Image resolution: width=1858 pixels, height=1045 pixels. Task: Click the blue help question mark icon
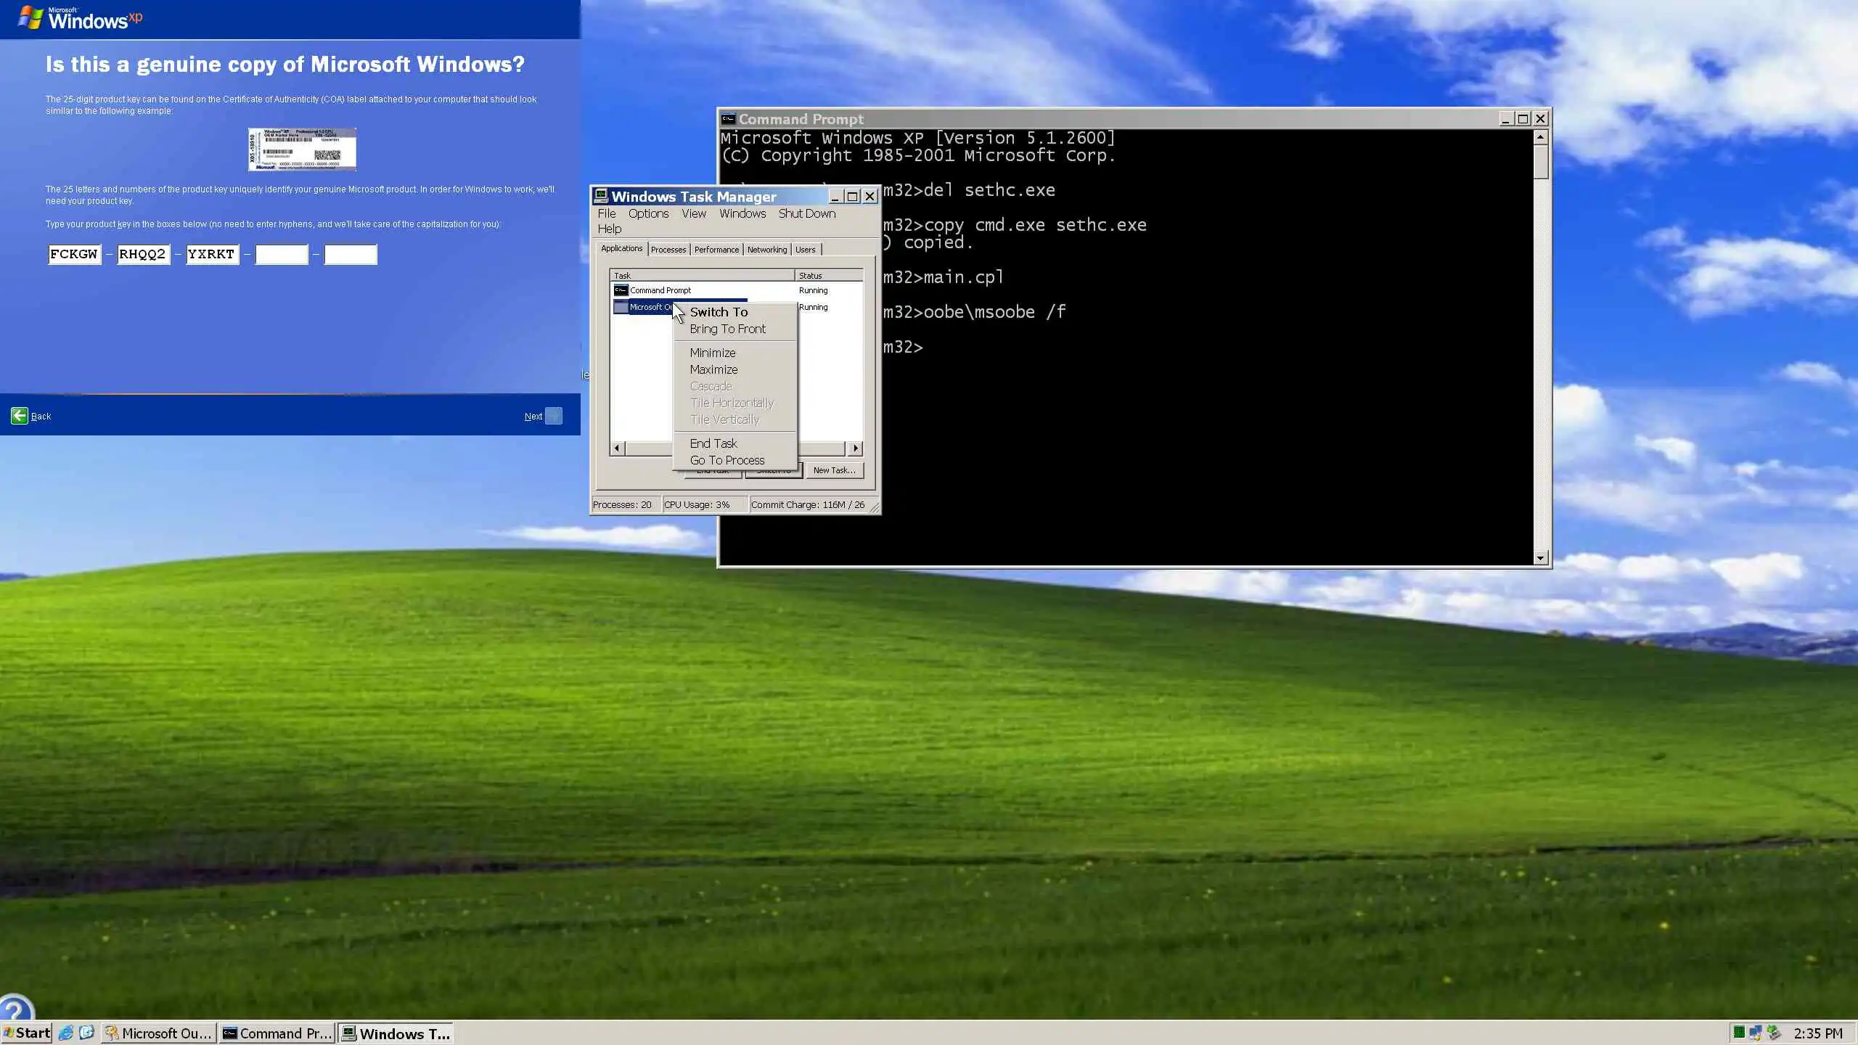(15, 1009)
